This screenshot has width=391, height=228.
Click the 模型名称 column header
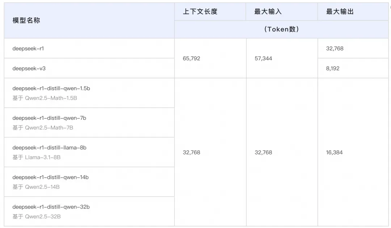[26, 21]
